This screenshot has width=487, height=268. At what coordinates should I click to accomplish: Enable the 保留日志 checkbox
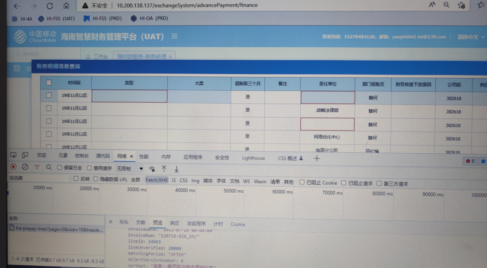[59, 168]
